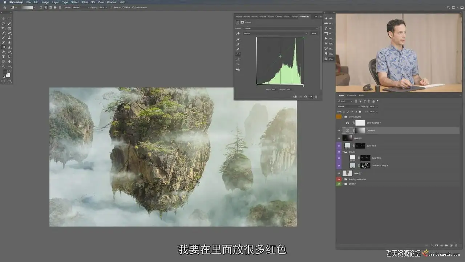
Task: Select the Crop tool
Action: [4, 28]
